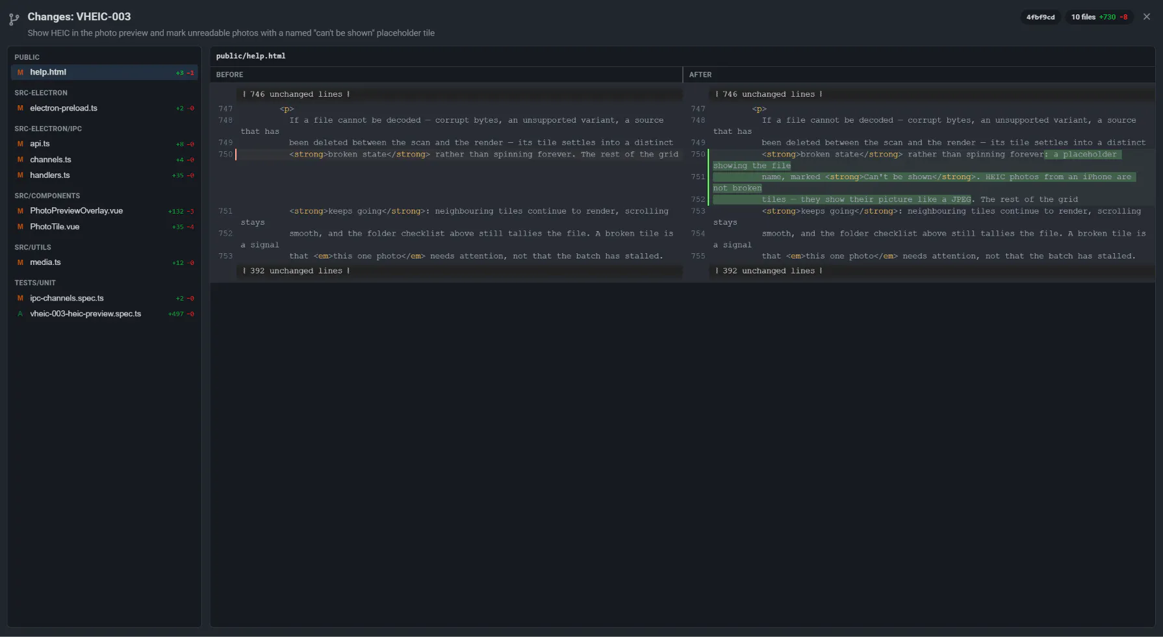
Task: Show channels.ts diff
Action: click(104, 159)
